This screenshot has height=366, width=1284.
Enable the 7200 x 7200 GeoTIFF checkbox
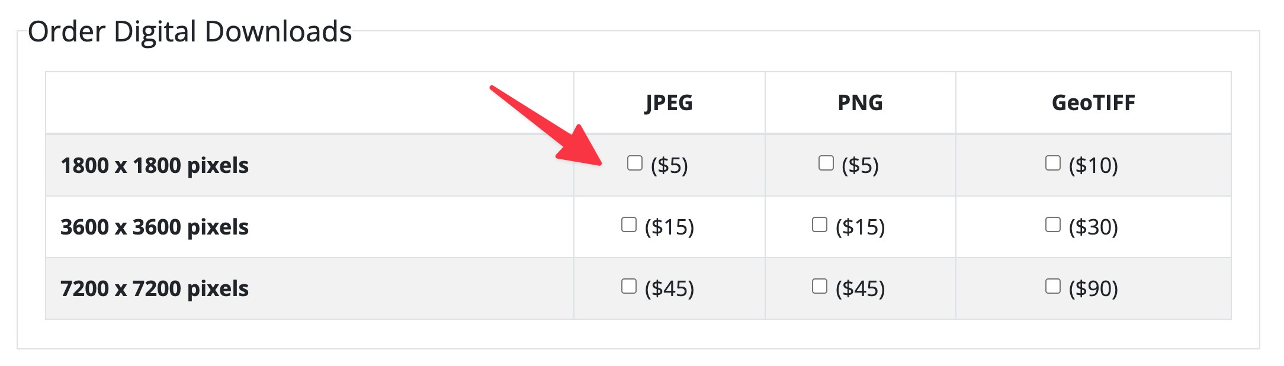pyautogui.click(x=1052, y=286)
